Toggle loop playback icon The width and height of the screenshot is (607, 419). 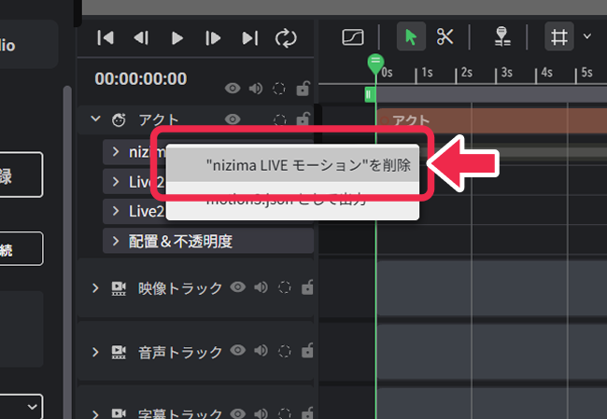click(x=285, y=37)
